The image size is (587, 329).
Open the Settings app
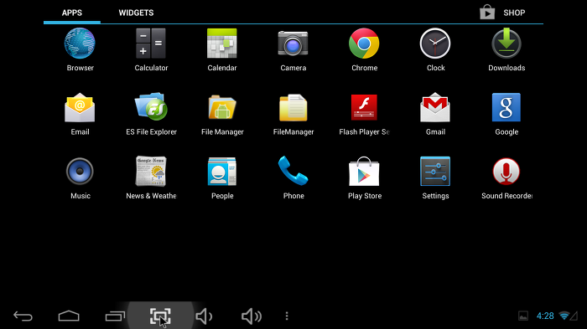(435, 172)
